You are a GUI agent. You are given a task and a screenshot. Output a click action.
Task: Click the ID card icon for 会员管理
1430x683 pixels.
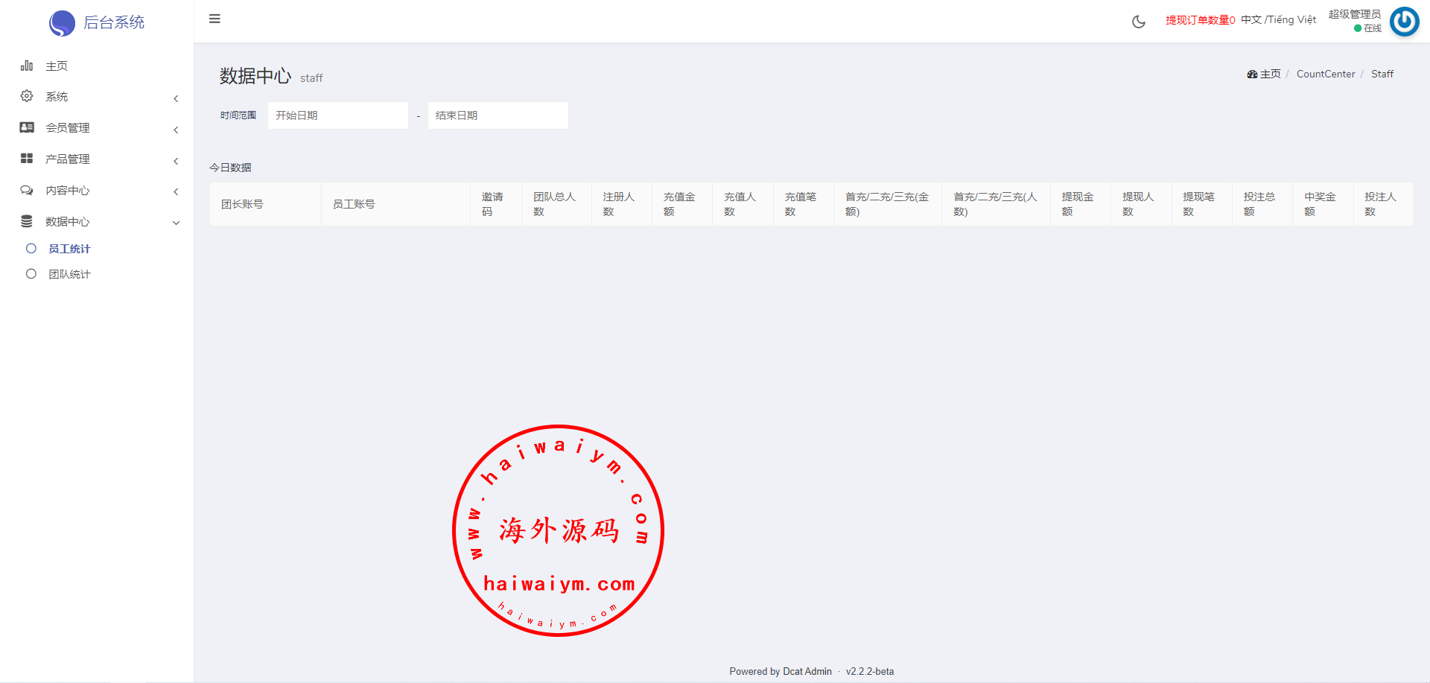[27, 127]
